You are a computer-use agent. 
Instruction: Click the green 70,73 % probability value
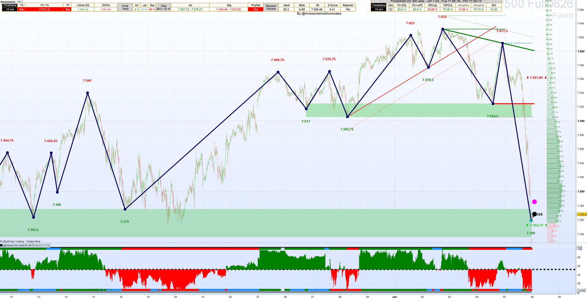tap(478, 9)
